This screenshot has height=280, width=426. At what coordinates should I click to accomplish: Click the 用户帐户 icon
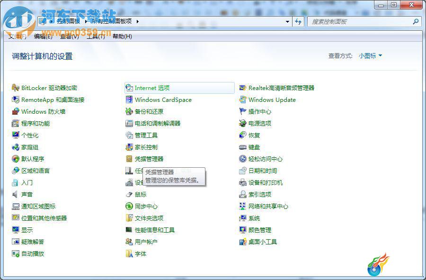point(129,242)
